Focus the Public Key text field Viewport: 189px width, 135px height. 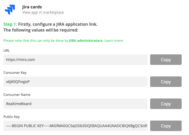[75, 126]
